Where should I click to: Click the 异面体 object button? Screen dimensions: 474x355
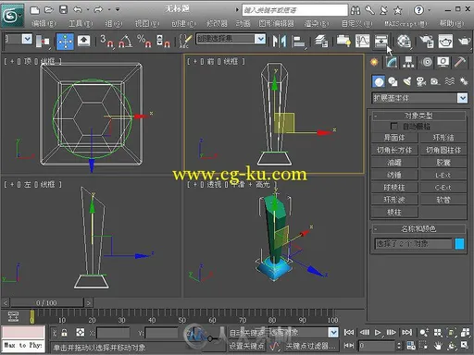394,138
